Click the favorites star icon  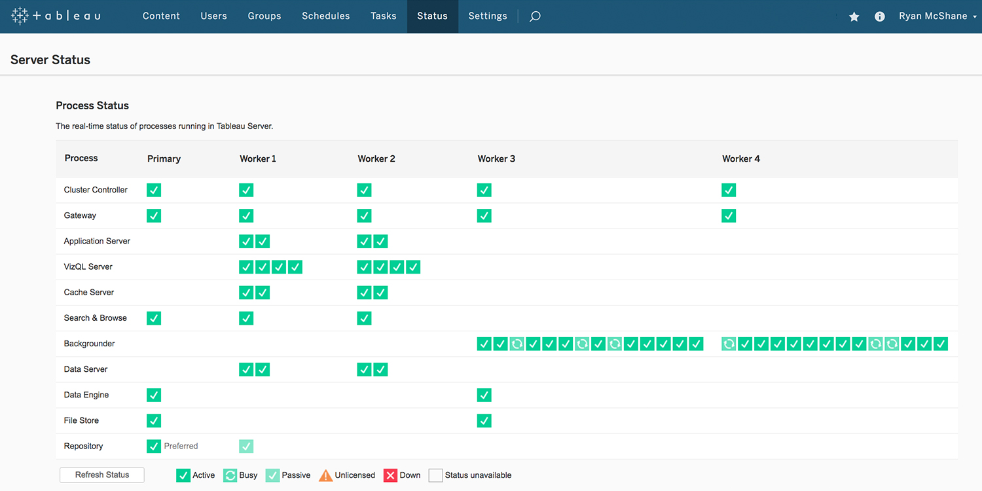coord(854,16)
